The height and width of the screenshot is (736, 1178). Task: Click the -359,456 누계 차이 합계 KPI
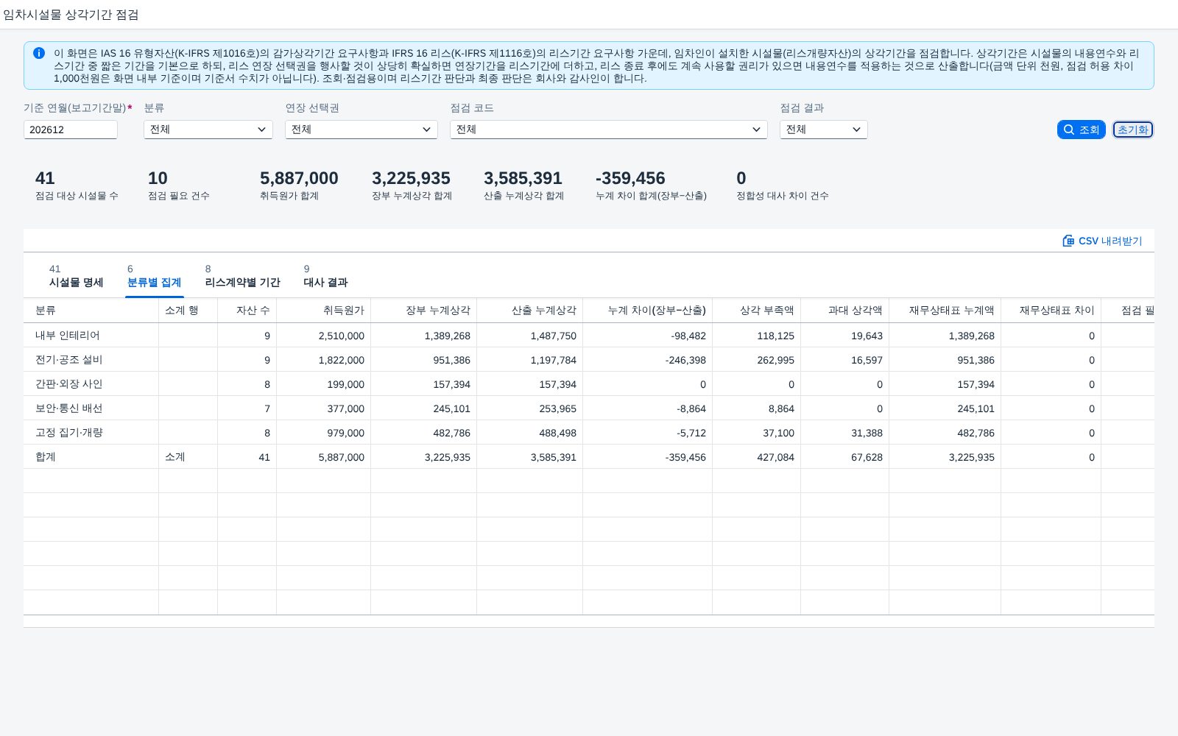point(630,178)
